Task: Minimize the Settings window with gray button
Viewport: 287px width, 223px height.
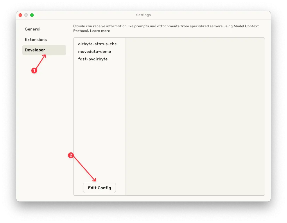Action: (x=26, y=15)
